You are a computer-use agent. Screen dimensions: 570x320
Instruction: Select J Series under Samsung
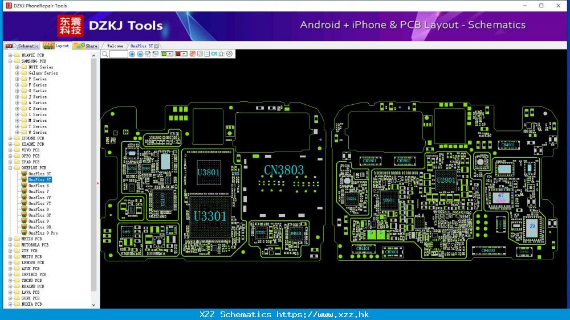pyautogui.click(x=38, y=97)
